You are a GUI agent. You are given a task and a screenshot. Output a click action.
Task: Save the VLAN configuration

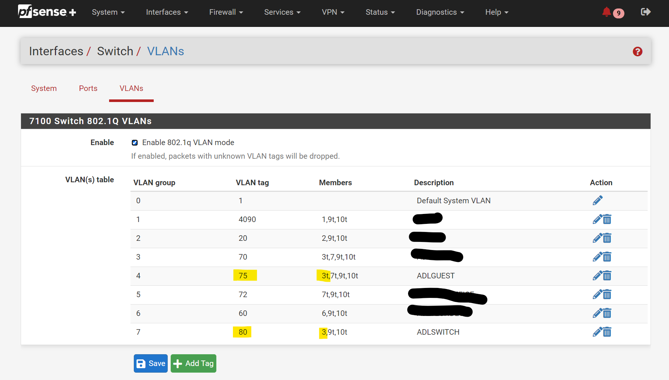coord(151,363)
